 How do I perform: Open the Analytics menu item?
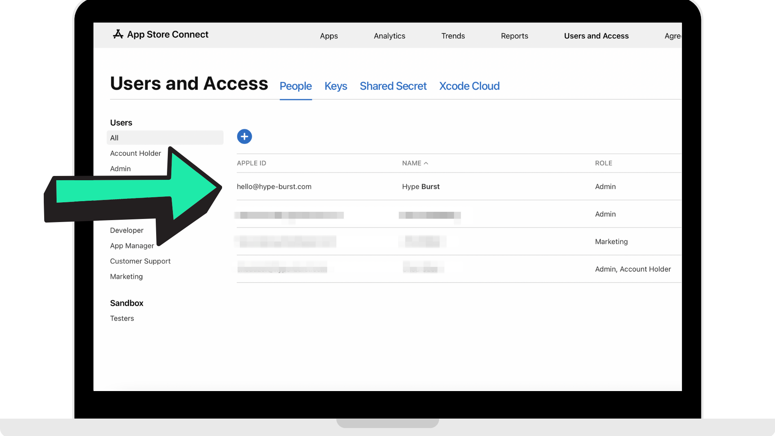pos(389,36)
